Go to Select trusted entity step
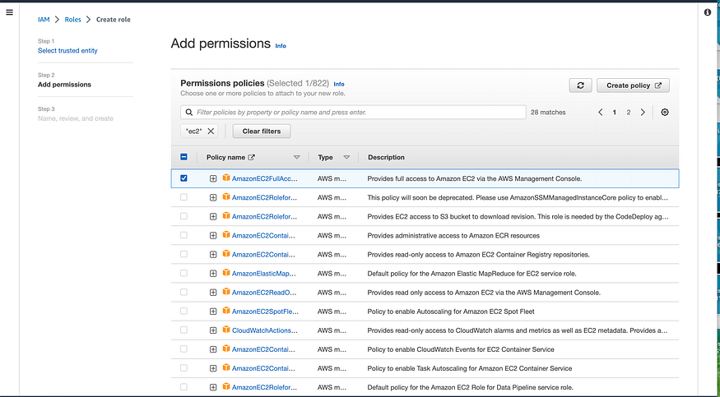Image resolution: width=720 pixels, height=397 pixels. pos(67,51)
